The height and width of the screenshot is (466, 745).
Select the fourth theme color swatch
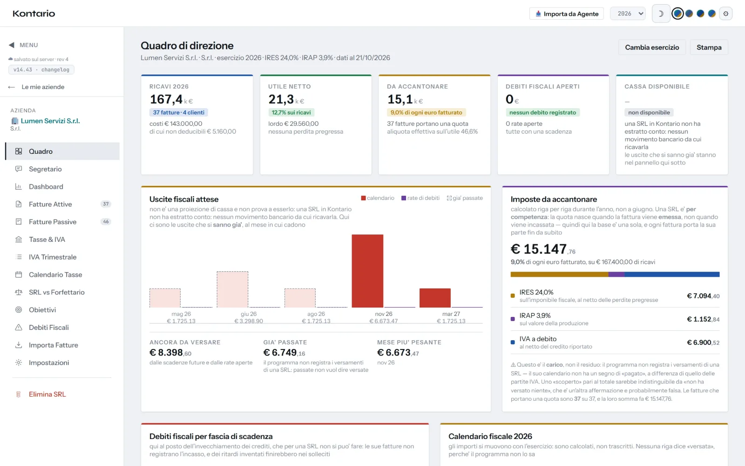(711, 14)
